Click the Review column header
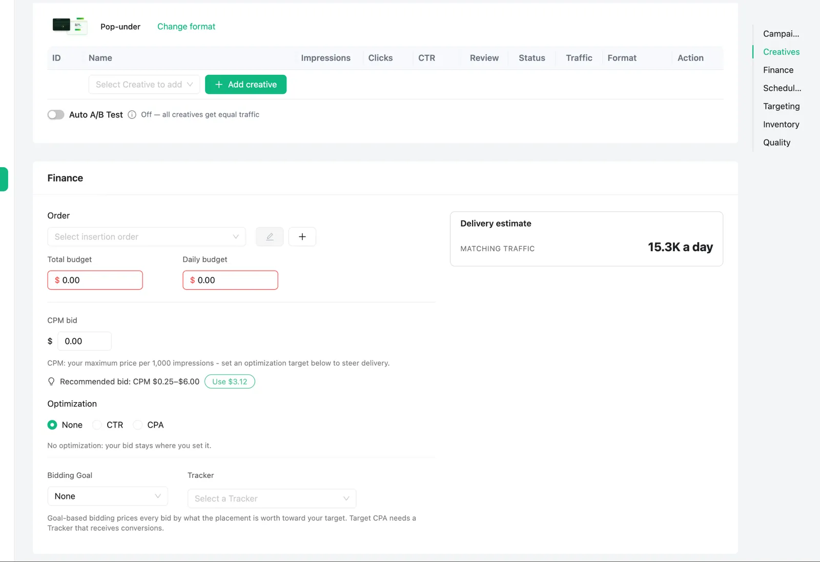The height and width of the screenshot is (562, 820). point(484,58)
